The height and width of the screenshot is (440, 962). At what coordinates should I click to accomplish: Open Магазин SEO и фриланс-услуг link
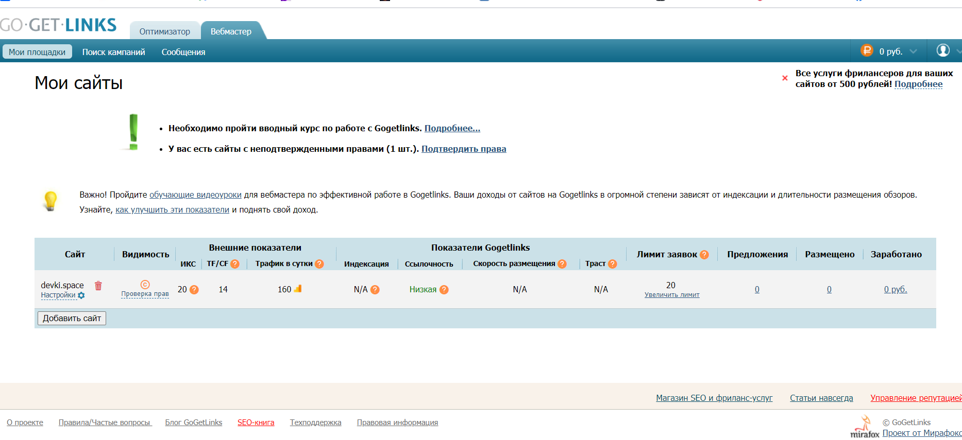pyautogui.click(x=714, y=398)
